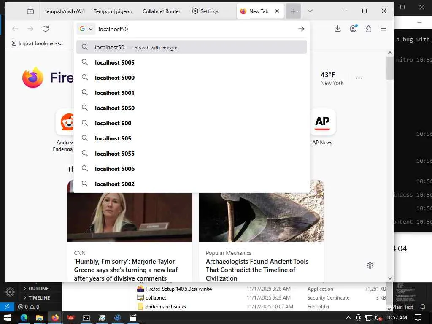The image size is (432, 324).
Task: Click VS Code remote window indicator
Action: [x=7, y=307]
